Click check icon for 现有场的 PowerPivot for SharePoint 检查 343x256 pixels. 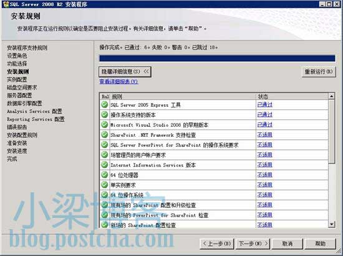click(105, 215)
